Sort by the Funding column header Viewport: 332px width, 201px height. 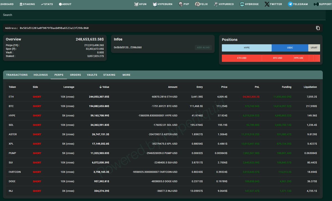pos(287,87)
